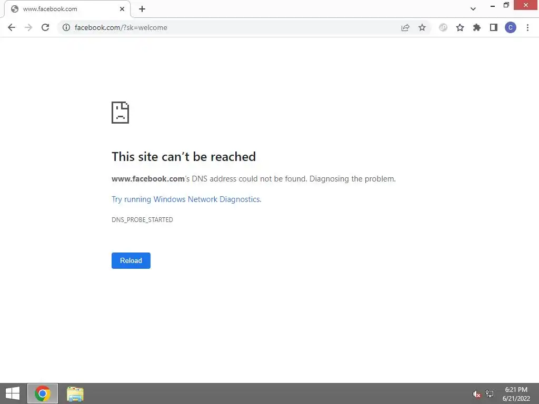Restore down the Chrome window

[506, 5]
